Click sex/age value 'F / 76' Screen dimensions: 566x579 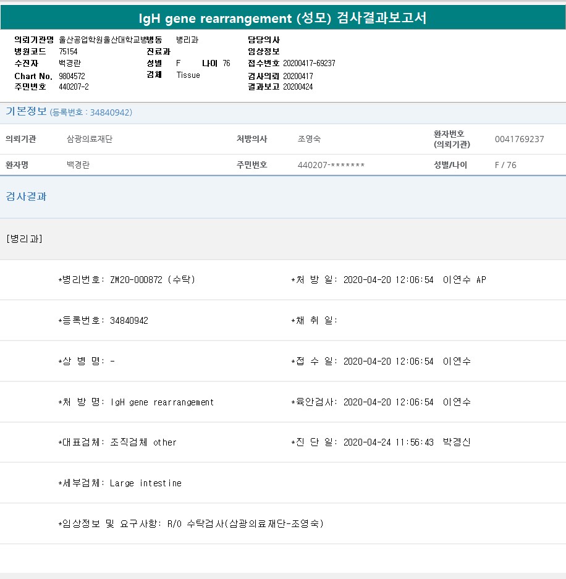click(505, 165)
